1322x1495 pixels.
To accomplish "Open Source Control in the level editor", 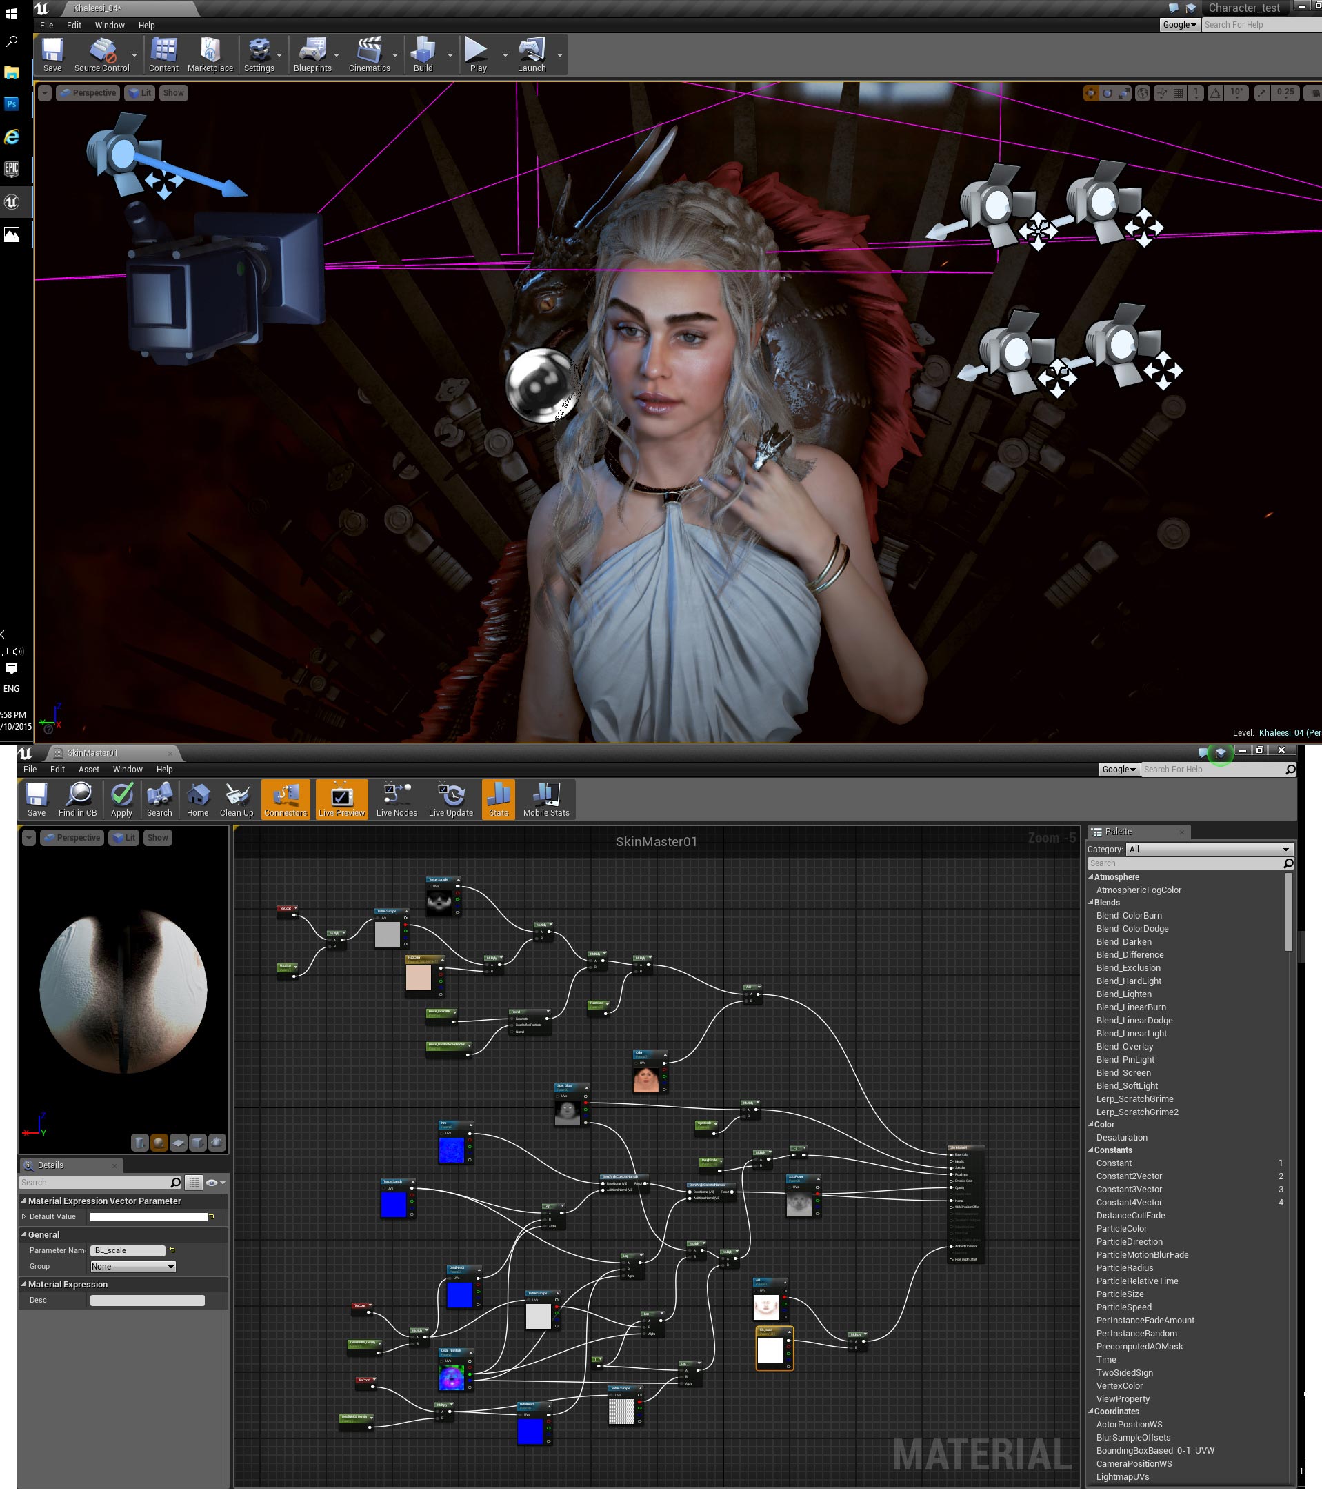I will point(101,55).
